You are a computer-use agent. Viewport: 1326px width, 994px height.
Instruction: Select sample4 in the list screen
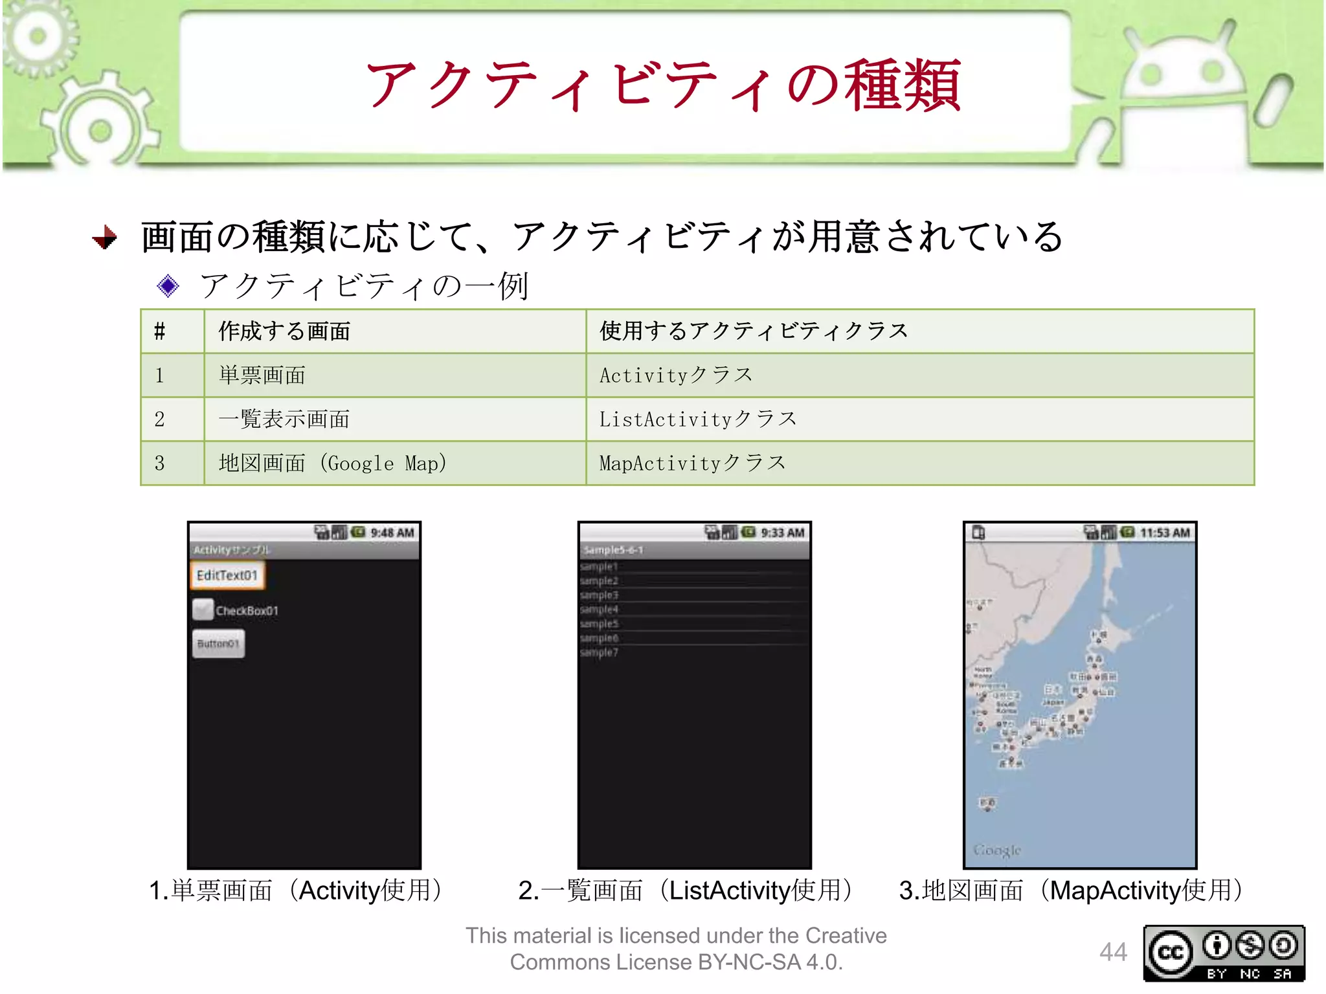coord(694,609)
